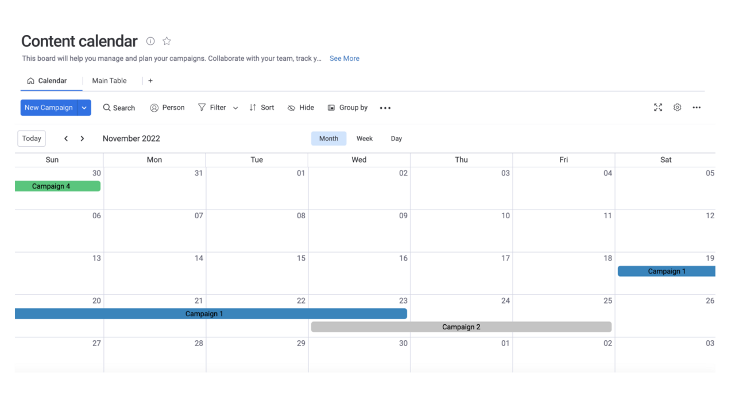This screenshot has height=401, width=735.
Task: Click the Today button
Action: coord(32,139)
